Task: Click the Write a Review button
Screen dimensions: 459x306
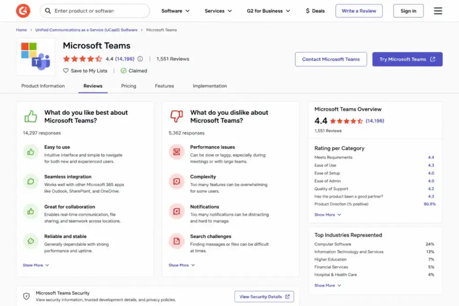Action: click(359, 11)
